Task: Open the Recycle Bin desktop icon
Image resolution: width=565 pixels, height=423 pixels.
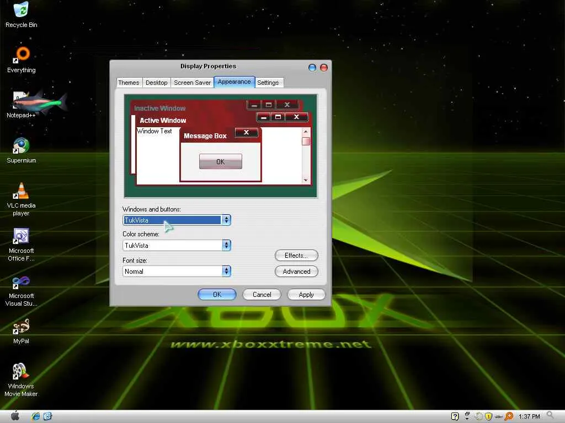Action: (x=21, y=14)
